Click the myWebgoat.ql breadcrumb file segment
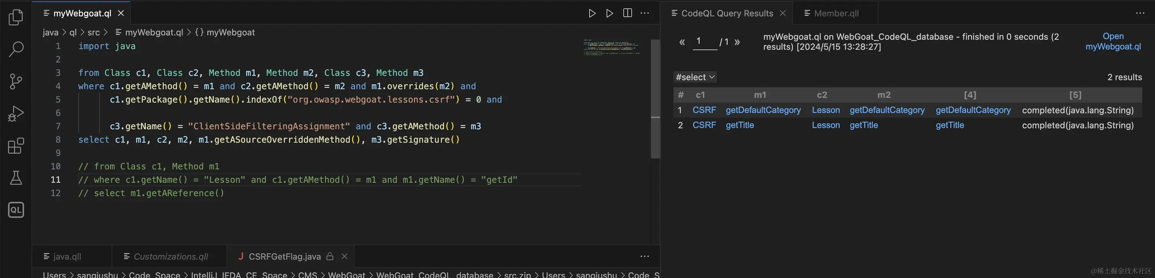1155x278 pixels. tap(154, 32)
